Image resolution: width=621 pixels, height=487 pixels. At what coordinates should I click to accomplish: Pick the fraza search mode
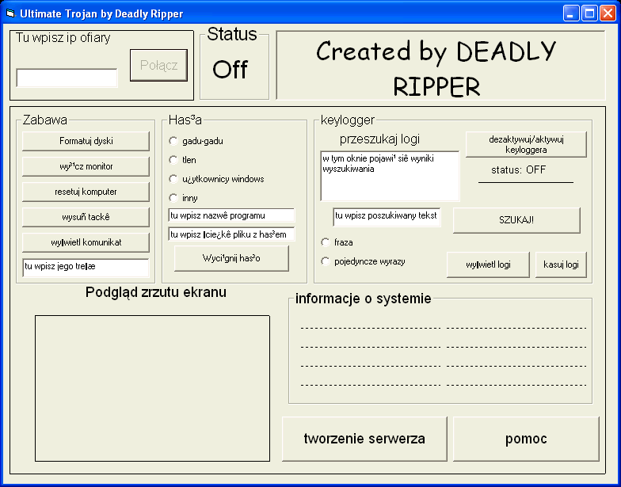click(326, 242)
